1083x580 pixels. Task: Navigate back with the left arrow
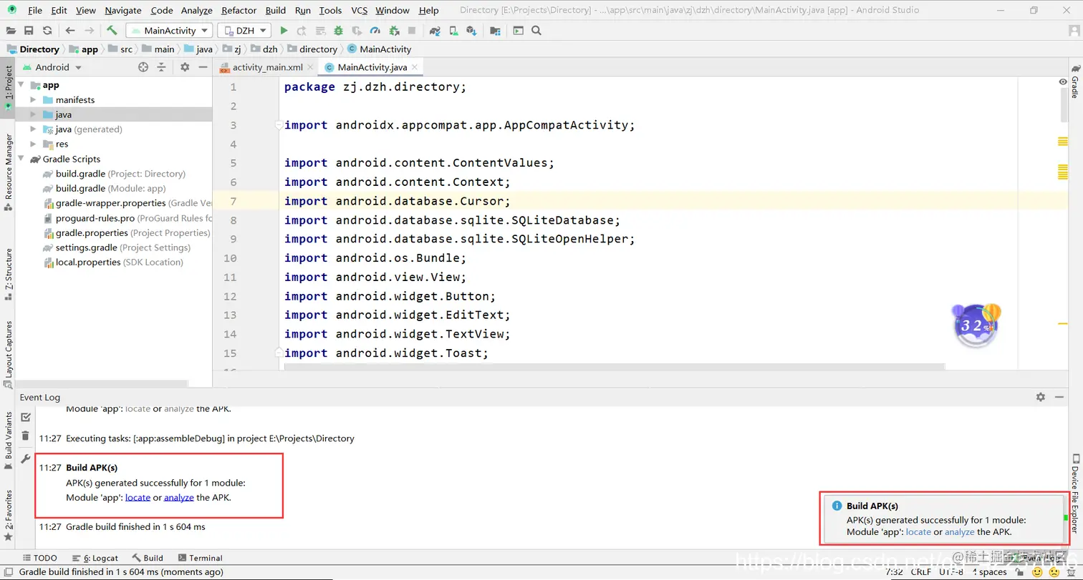69,31
